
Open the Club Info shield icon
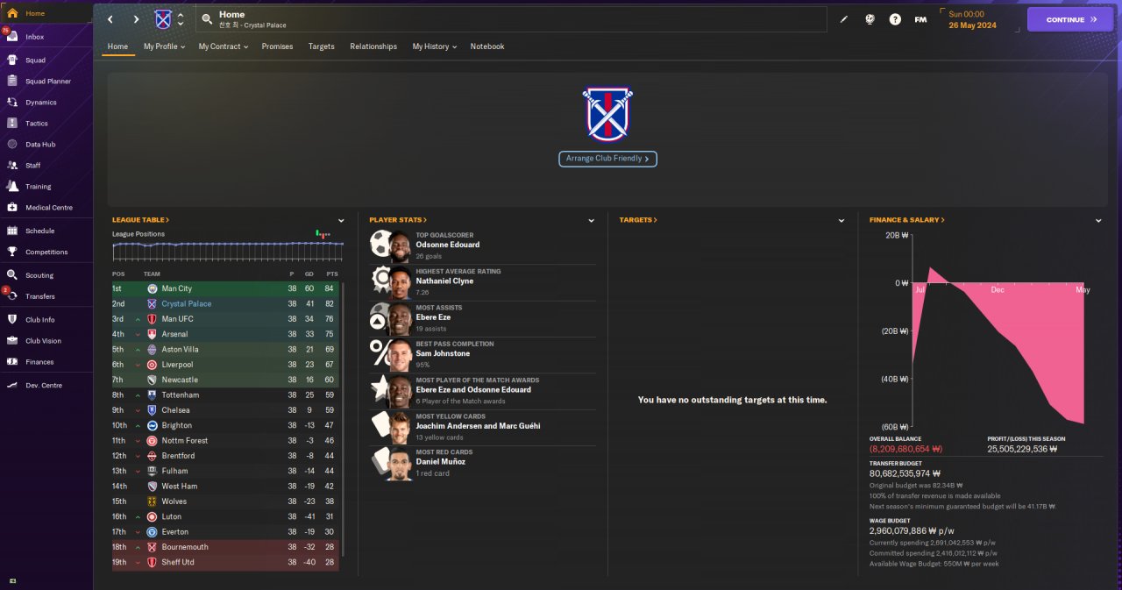[12, 320]
